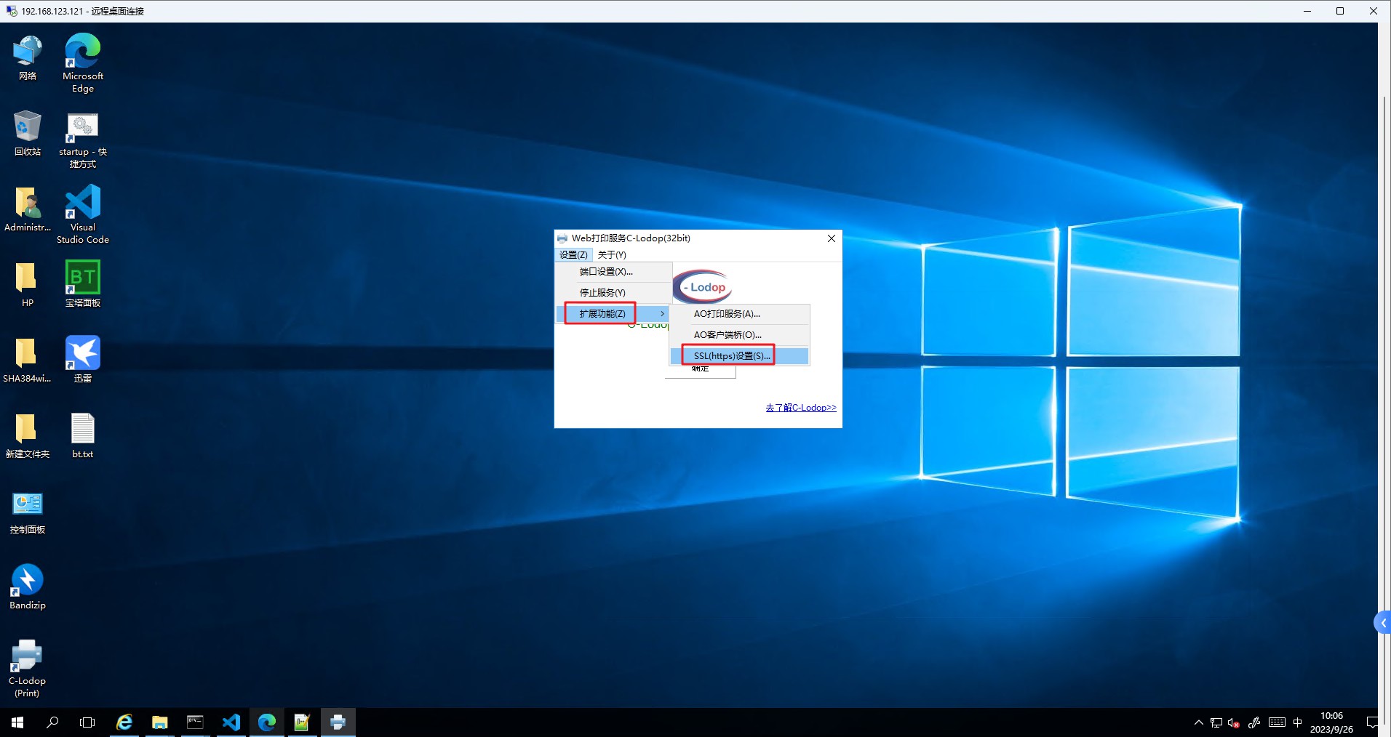Select the bt.txt file on desktop
Screen dimensions: 1391x737
[83, 435]
